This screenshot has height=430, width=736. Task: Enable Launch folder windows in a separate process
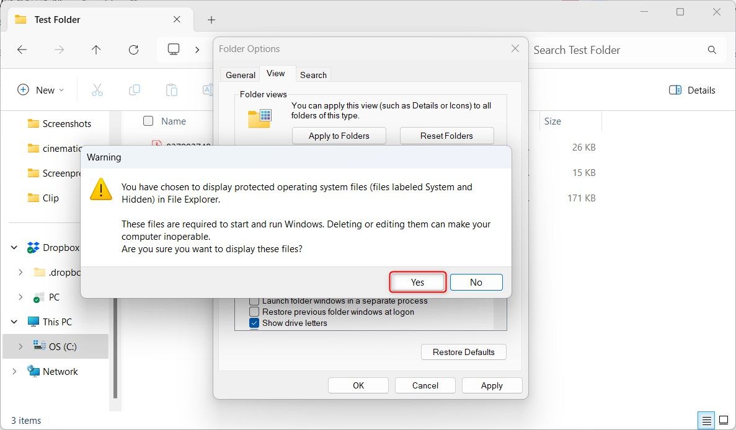point(254,301)
